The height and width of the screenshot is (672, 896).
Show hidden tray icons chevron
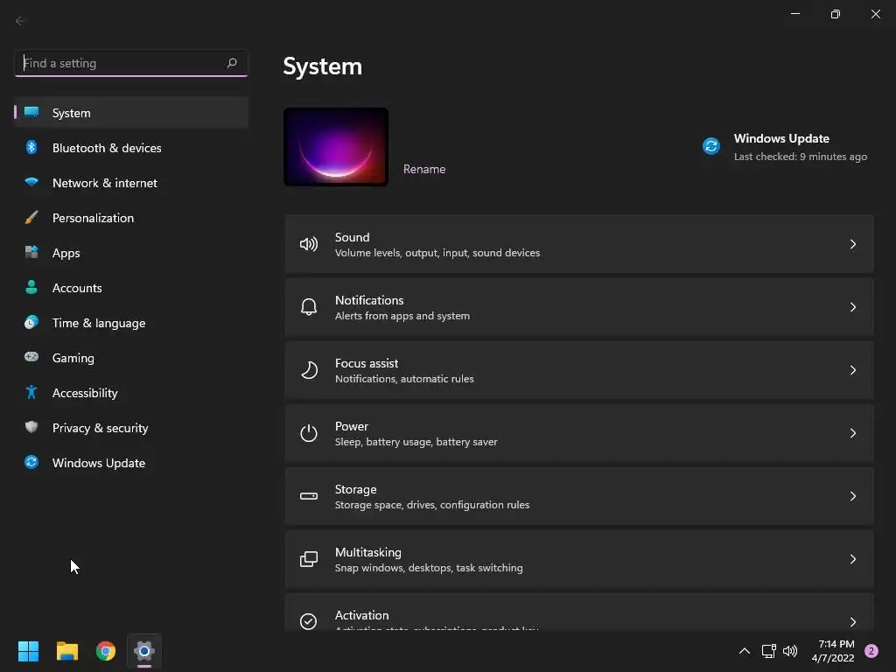pyautogui.click(x=745, y=651)
